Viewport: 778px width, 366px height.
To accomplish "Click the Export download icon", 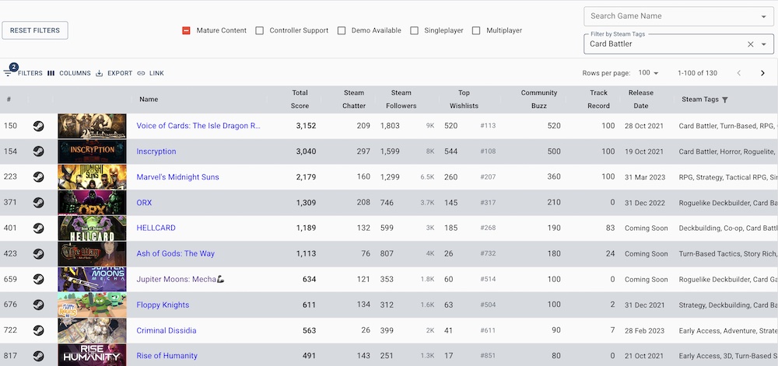I will tap(100, 73).
